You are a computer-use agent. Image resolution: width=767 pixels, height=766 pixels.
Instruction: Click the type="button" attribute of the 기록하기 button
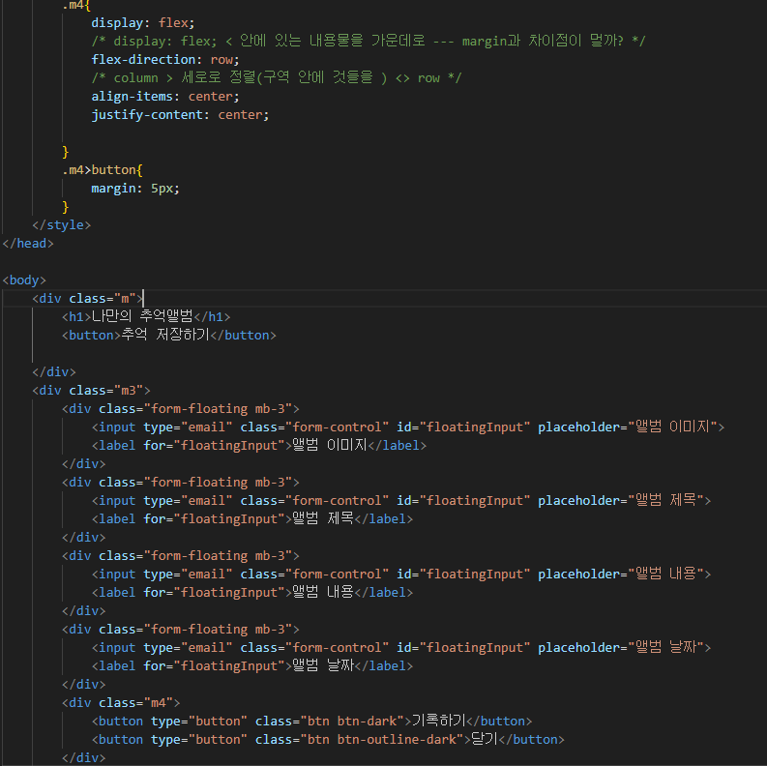click(x=199, y=721)
